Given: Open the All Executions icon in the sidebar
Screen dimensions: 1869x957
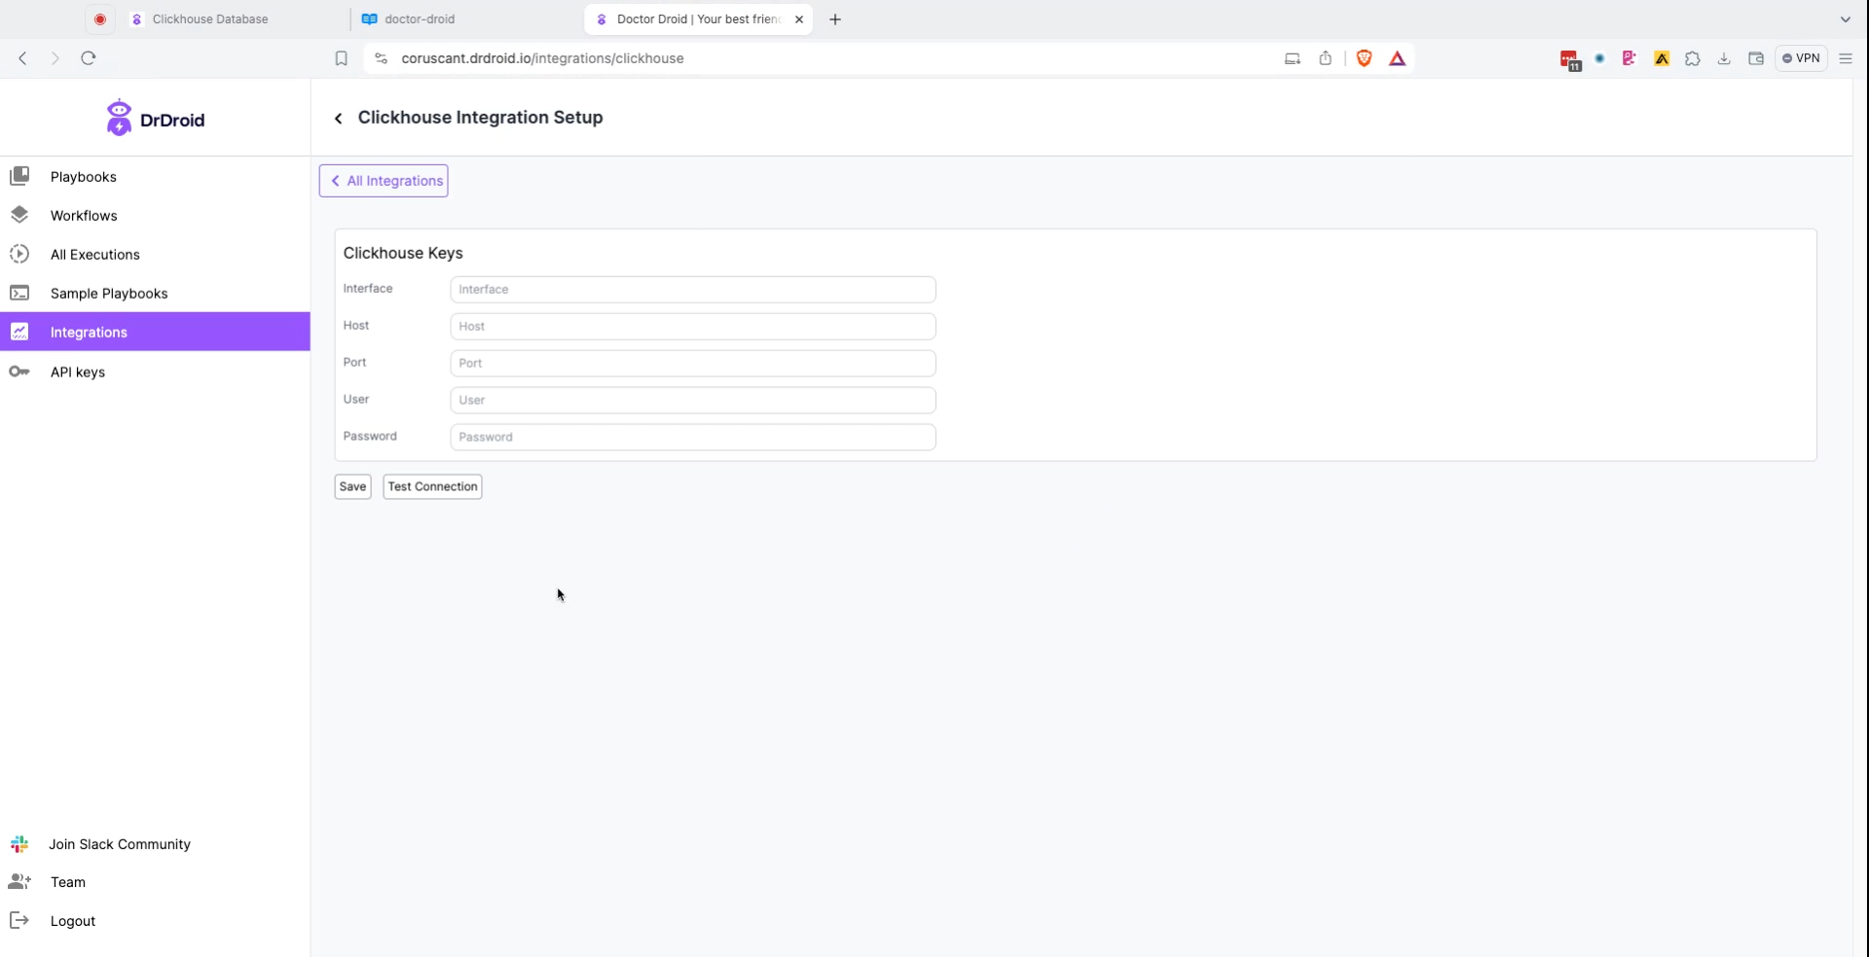Looking at the screenshot, I should [19, 254].
